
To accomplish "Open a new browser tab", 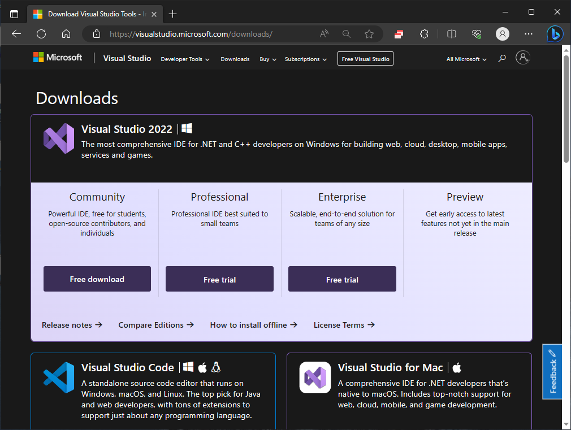I will 172,14.
